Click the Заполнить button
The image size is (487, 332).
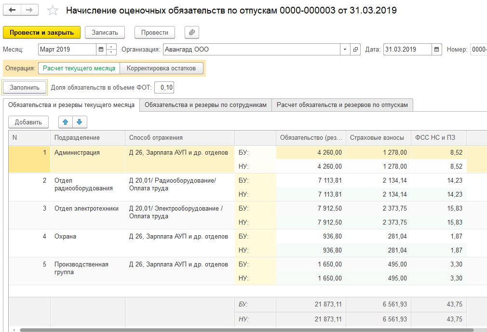point(25,87)
